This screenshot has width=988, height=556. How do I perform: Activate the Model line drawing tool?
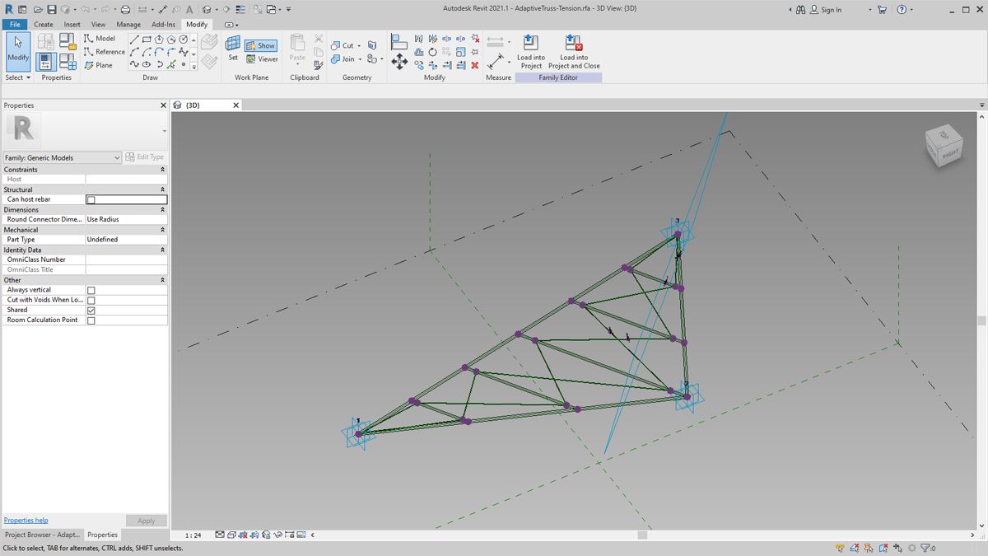100,38
